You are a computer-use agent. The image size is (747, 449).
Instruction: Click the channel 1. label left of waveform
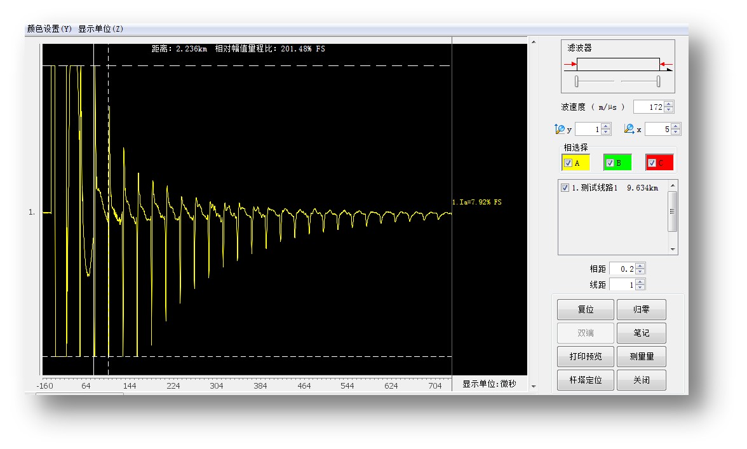tap(32, 212)
